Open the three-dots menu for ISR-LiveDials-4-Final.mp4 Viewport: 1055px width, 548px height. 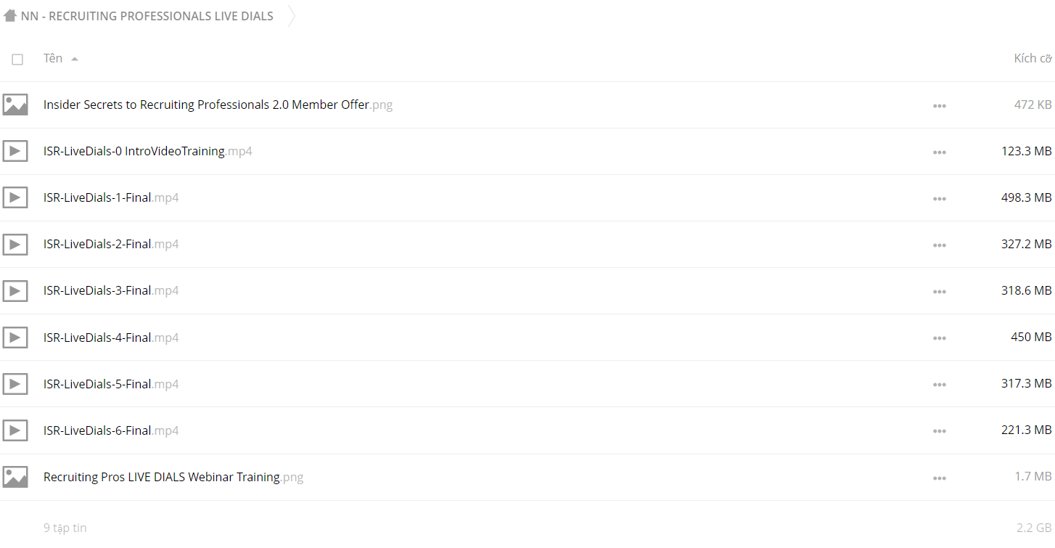[940, 338]
